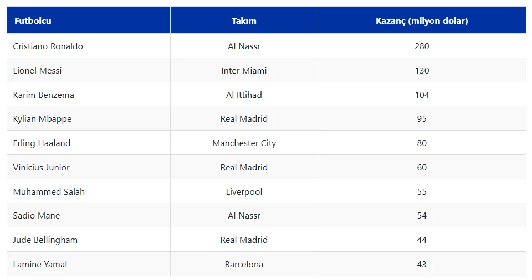This screenshot has height=280, width=532.
Task: Select Jude Bellingham's name cell
Action: coord(45,240)
